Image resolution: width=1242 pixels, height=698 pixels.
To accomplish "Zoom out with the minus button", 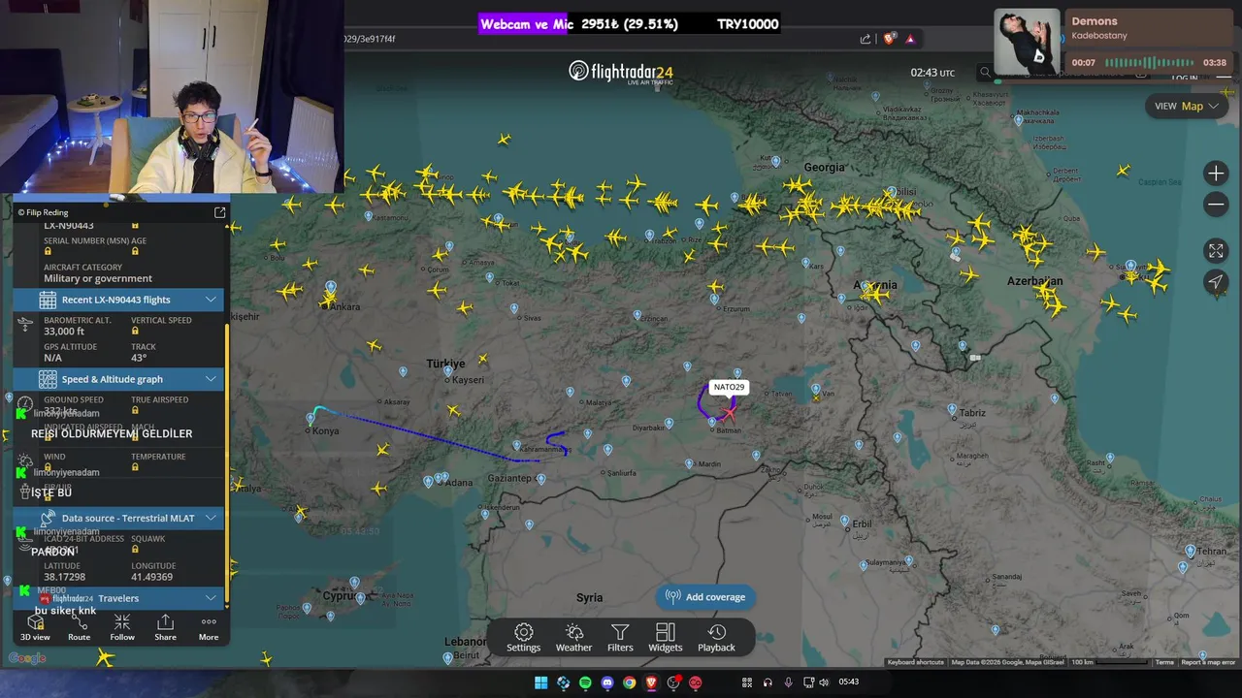I will point(1216,205).
